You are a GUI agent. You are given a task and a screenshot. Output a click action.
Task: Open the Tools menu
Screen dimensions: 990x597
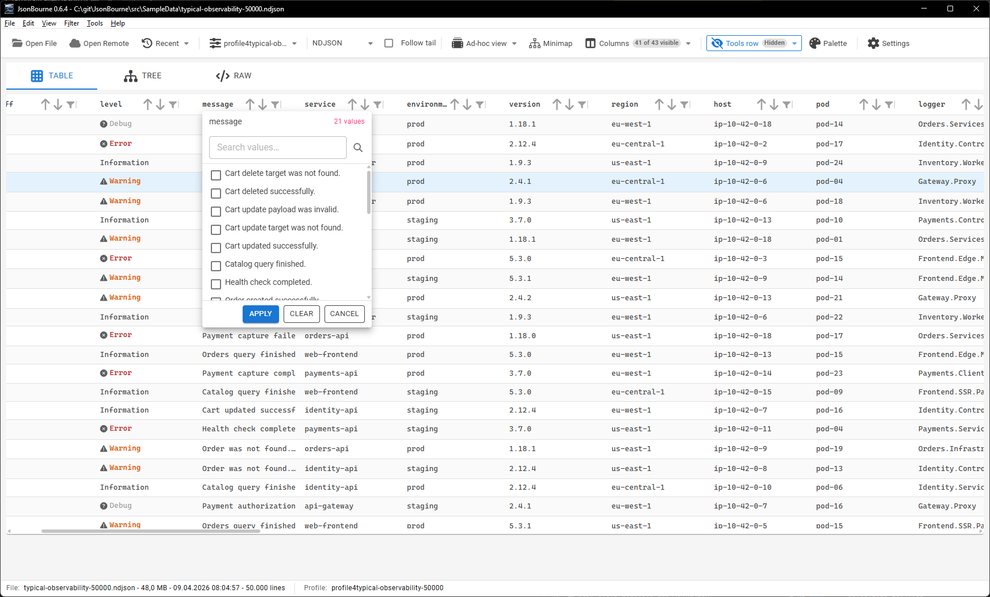pyautogui.click(x=95, y=23)
